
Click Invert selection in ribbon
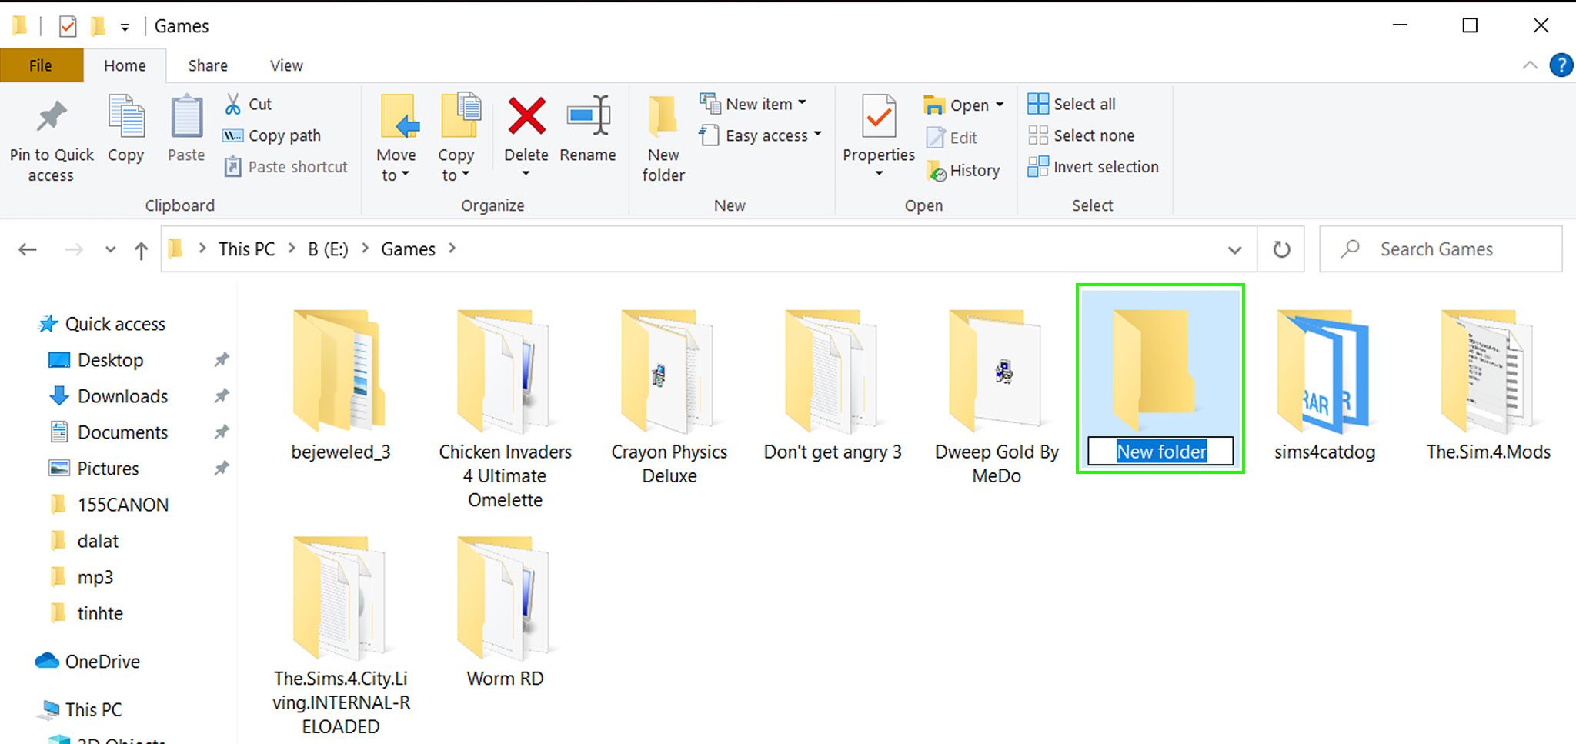[x=1094, y=167]
